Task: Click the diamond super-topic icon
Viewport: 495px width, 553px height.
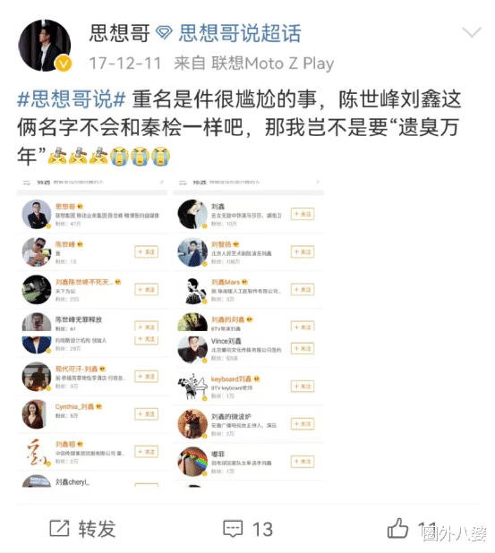Action: [164, 33]
